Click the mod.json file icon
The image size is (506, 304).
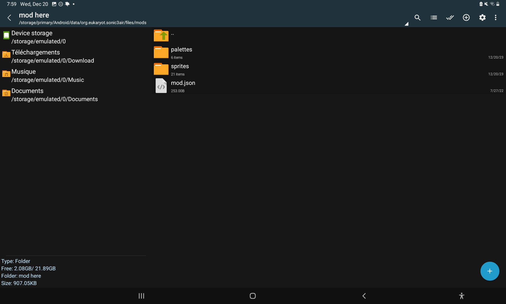(x=161, y=86)
